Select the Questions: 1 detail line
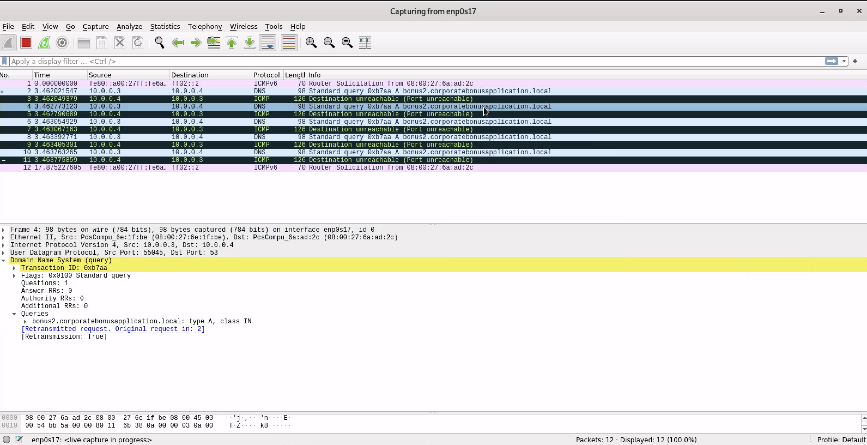 44,283
